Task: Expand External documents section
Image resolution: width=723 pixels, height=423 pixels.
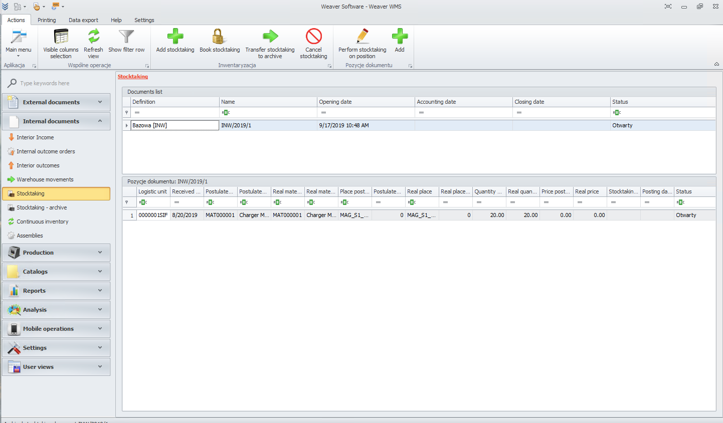Action: (x=56, y=102)
